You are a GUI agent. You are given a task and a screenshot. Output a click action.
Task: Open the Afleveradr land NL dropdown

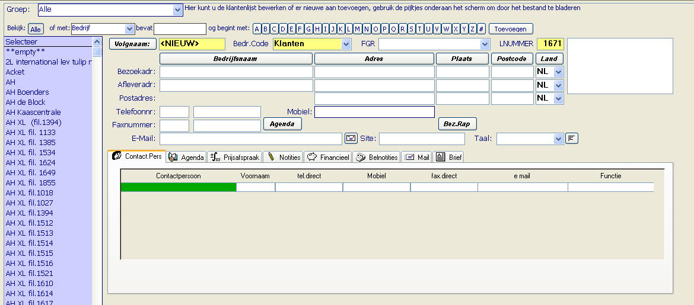(559, 85)
